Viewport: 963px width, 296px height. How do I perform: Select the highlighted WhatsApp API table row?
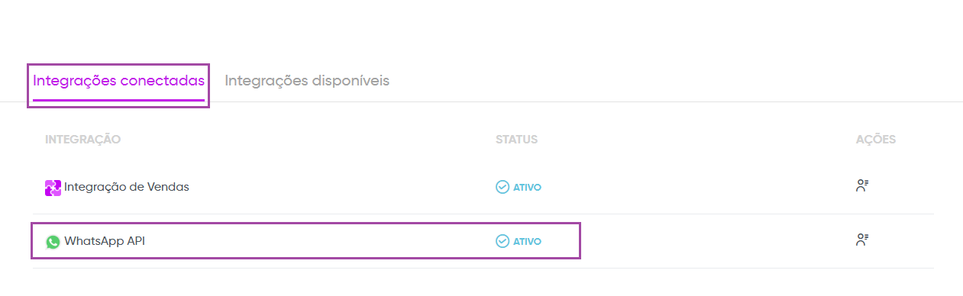click(x=305, y=241)
